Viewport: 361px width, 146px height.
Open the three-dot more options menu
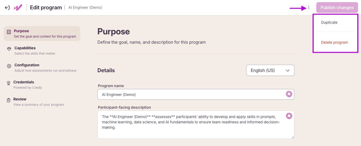[x=309, y=8]
